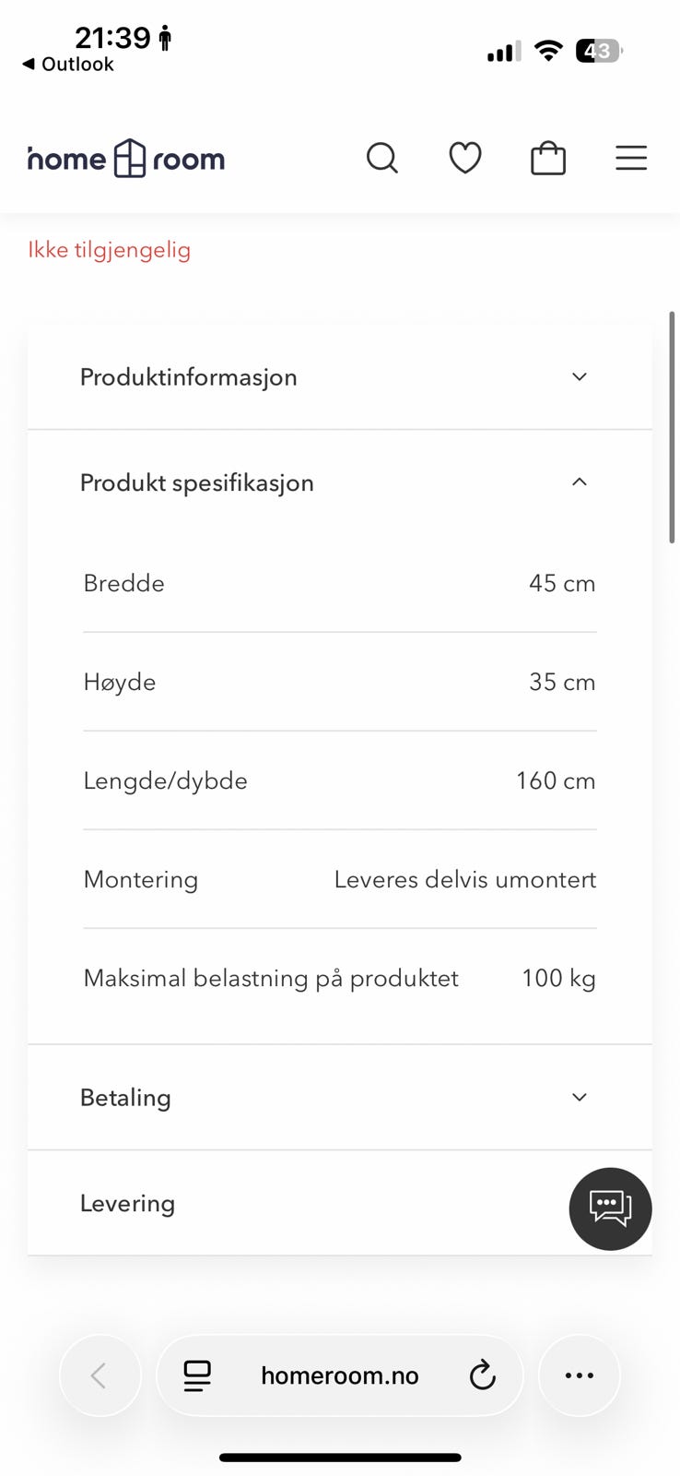Open the page reader menu icon
Screen dimensions: 680x1476
[197, 1375]
